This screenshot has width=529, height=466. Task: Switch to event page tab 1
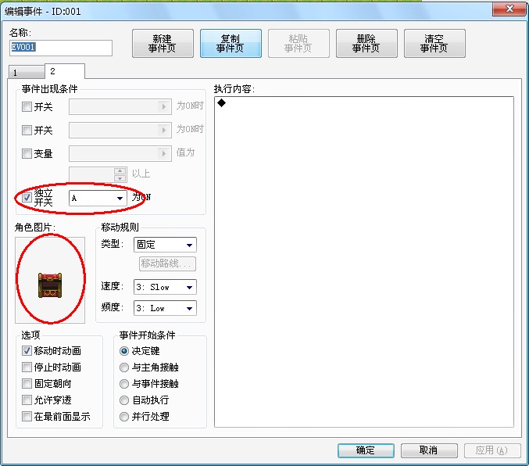pos(27,72)
